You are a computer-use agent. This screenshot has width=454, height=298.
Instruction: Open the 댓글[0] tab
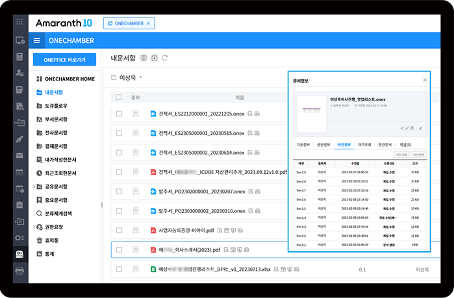point(405,145)
